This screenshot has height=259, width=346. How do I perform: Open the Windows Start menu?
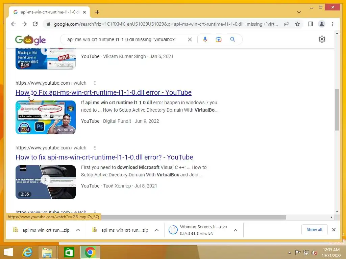(x=8, y=252)
